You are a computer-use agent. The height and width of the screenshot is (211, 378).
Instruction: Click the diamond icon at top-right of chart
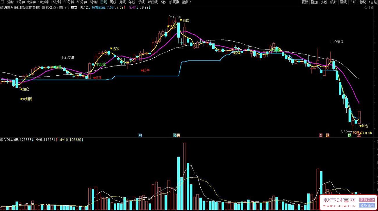point(366,8)
